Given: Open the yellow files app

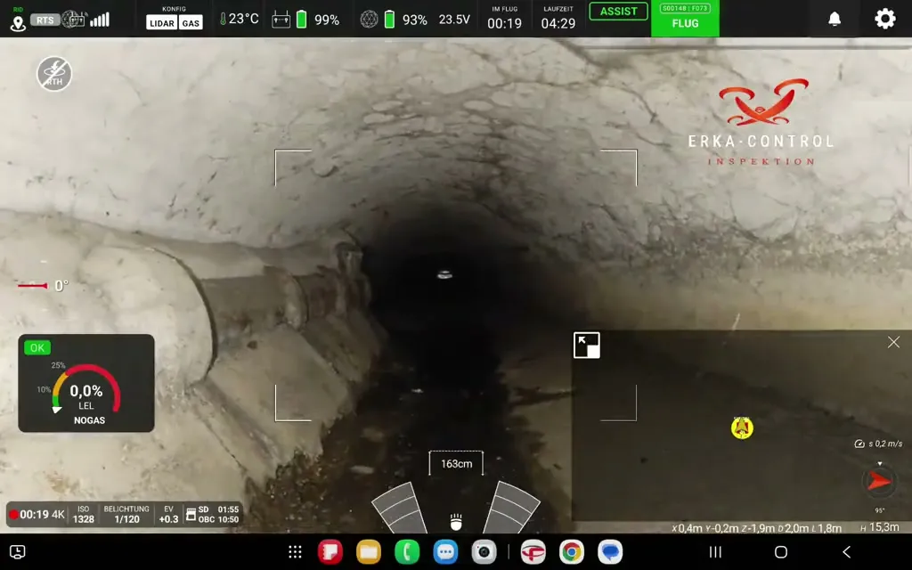Looking at the screenshot, I should pos(368,552).
